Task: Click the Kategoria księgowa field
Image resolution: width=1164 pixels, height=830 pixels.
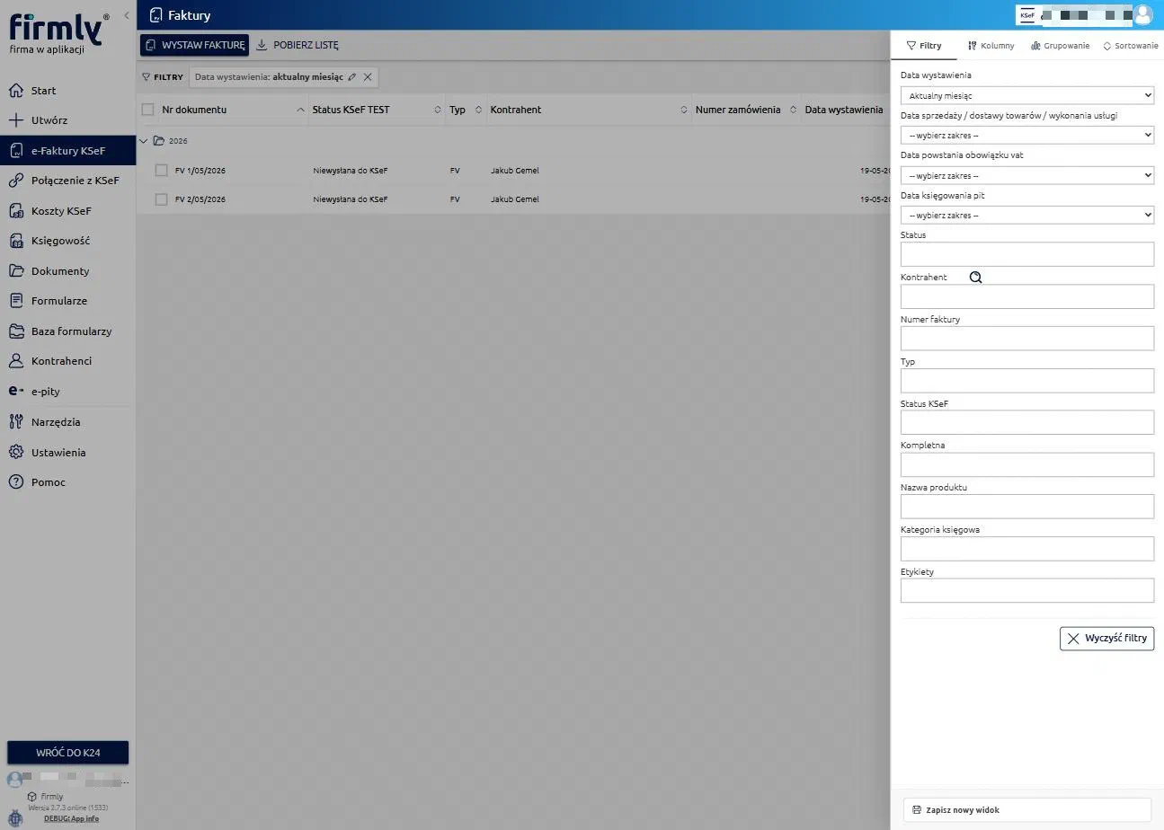Action: (1027, 549)
